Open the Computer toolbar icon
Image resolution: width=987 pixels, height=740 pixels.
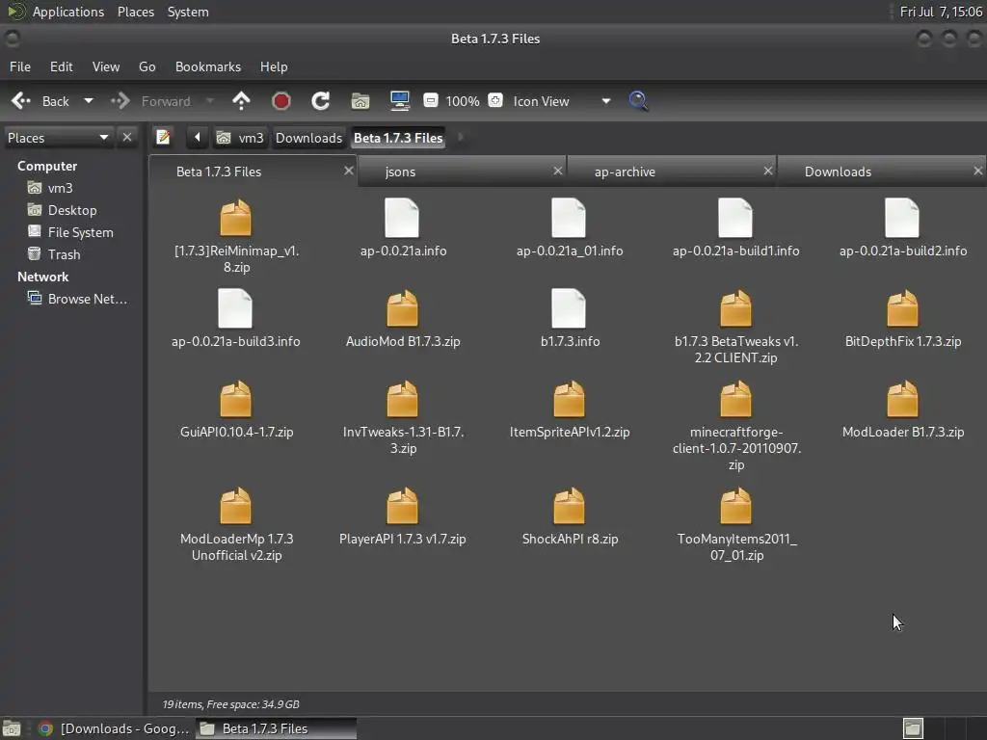coord(400,100)
